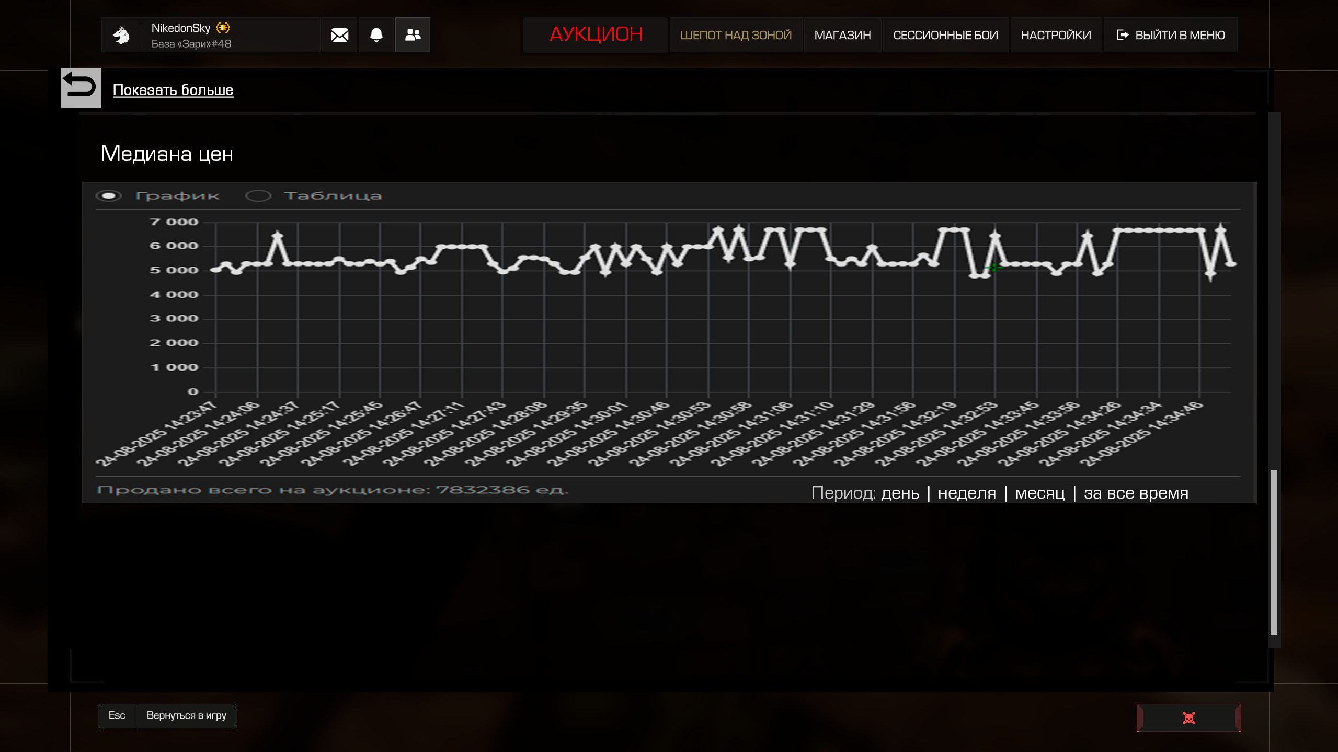Click the 'Показать больше' link
This screenshot has height=752, width=1338.
pos(173,90)
